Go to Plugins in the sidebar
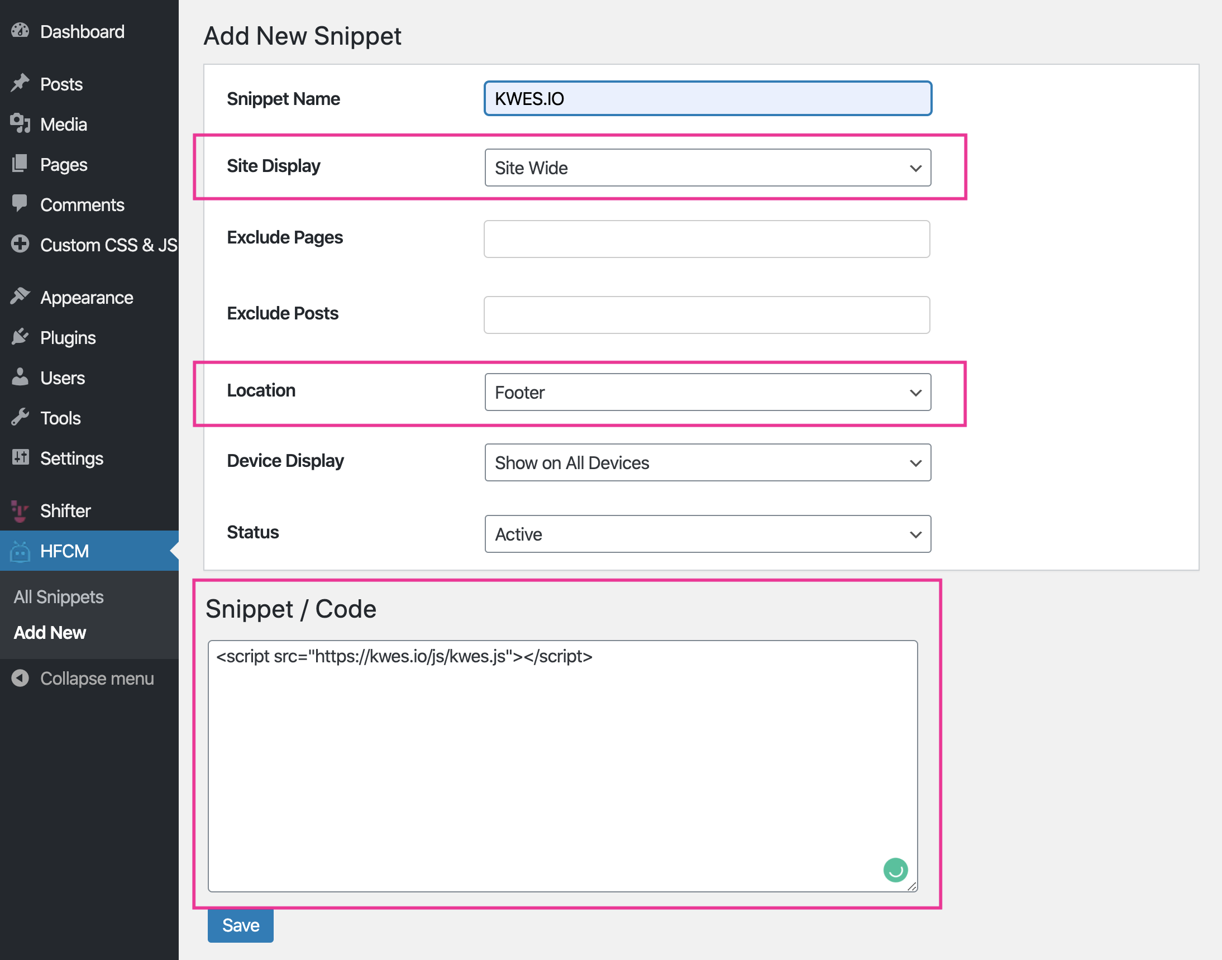The width and height of the screenshot is (1222, 960). tap(89, 337)
